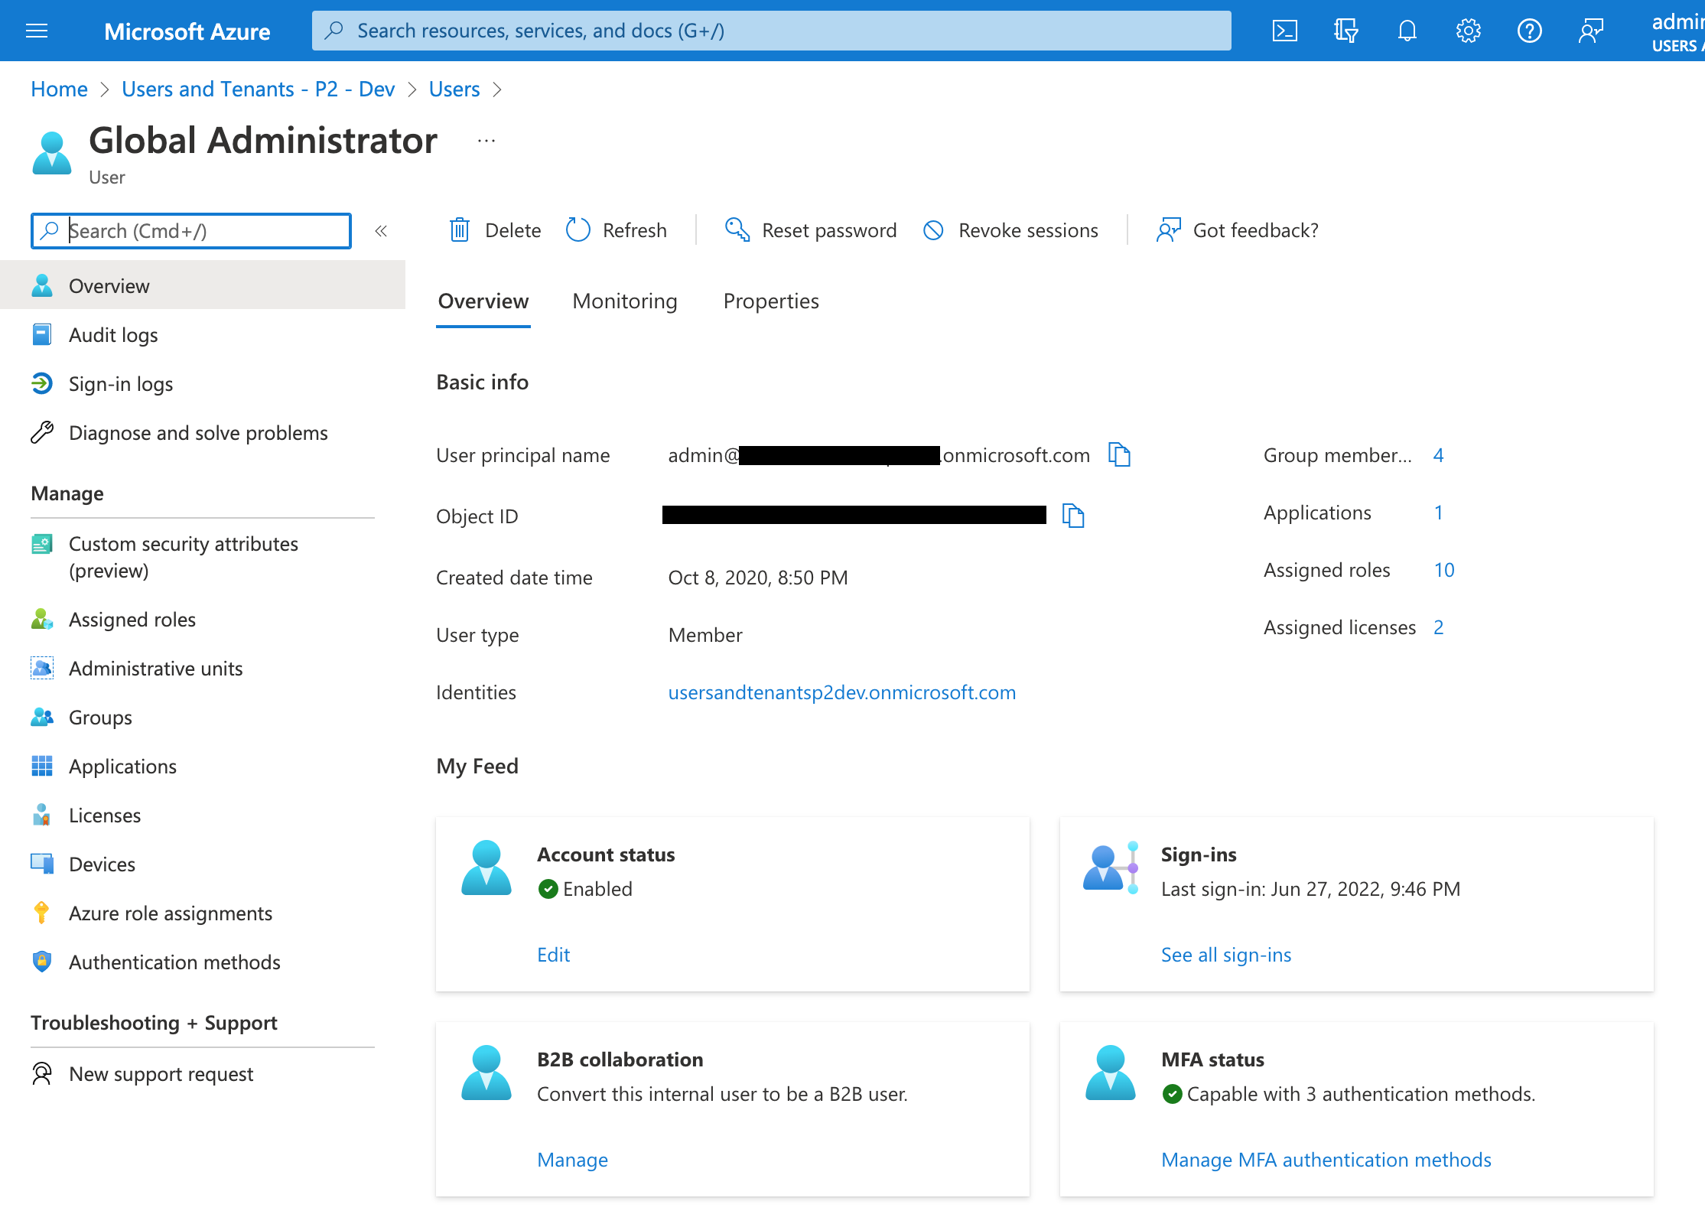
Task: Click the Reset password key icon
Action: [x=737, y=229]
